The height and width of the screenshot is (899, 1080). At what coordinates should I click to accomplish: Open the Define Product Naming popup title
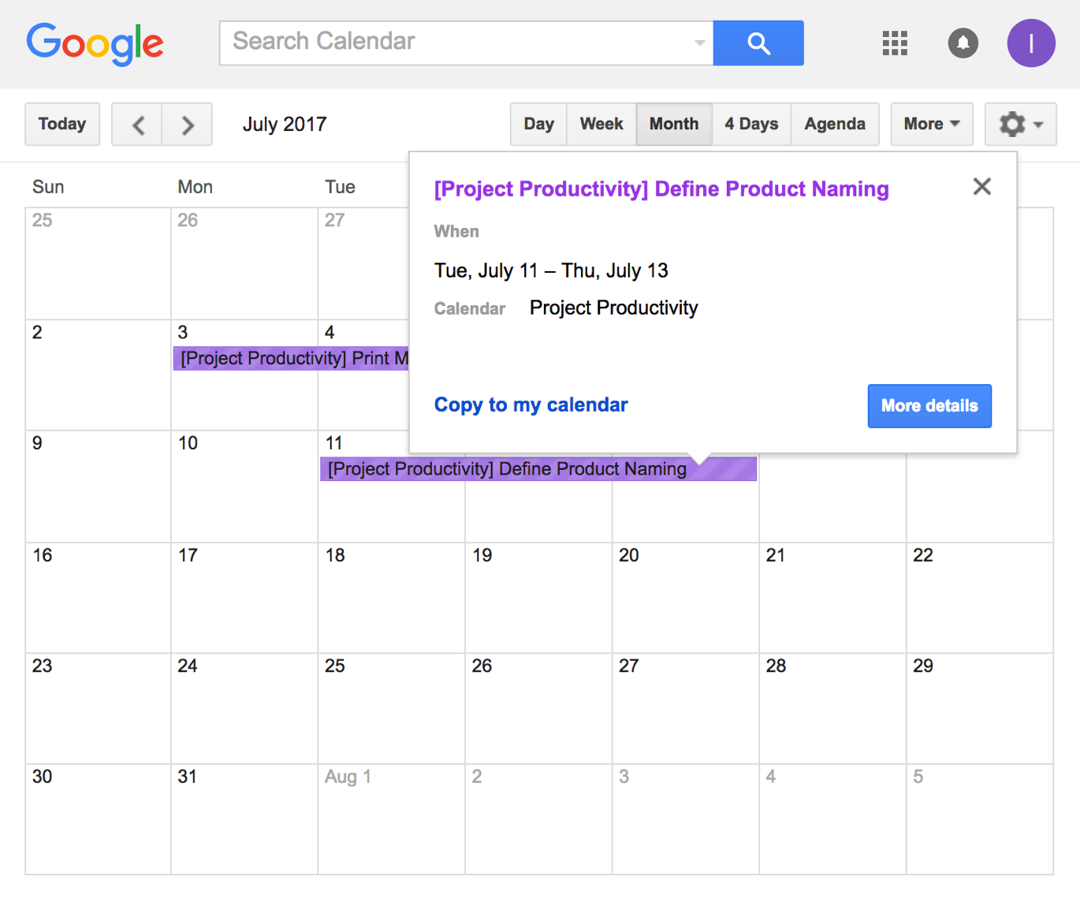(661, 189)
